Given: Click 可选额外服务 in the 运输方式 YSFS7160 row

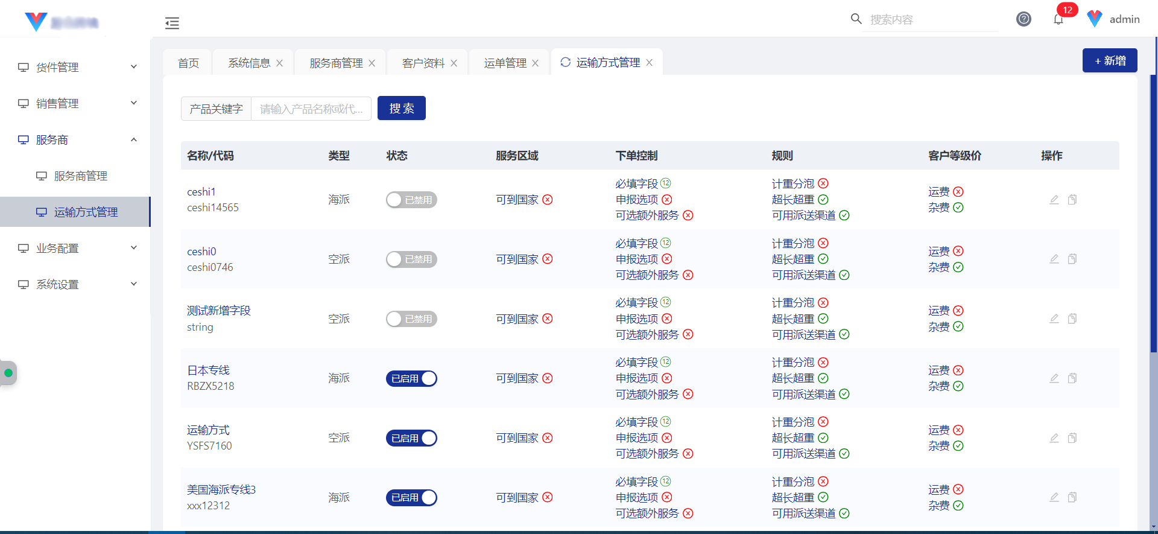Looking at the screenshot, I should [x=647, y=454].
